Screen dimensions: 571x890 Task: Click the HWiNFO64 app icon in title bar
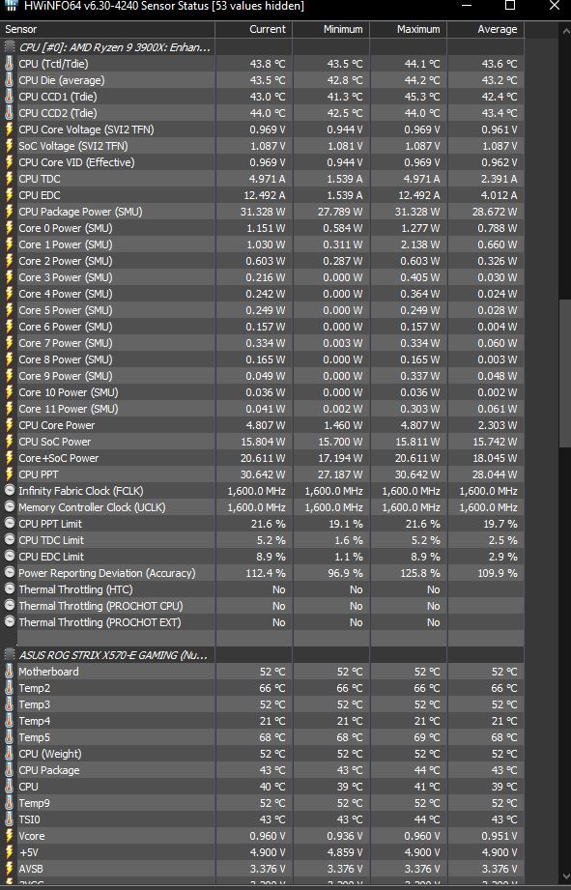[12, 6]
